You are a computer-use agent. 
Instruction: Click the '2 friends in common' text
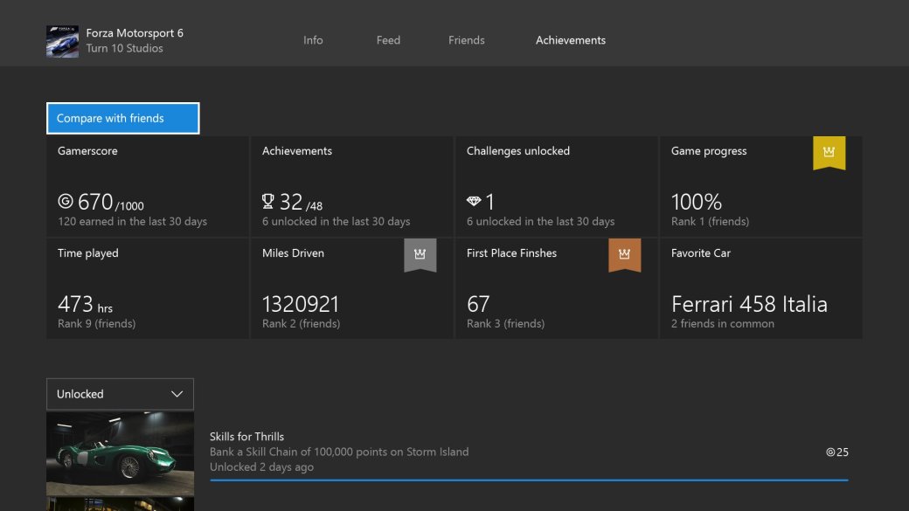click(722, 323)
